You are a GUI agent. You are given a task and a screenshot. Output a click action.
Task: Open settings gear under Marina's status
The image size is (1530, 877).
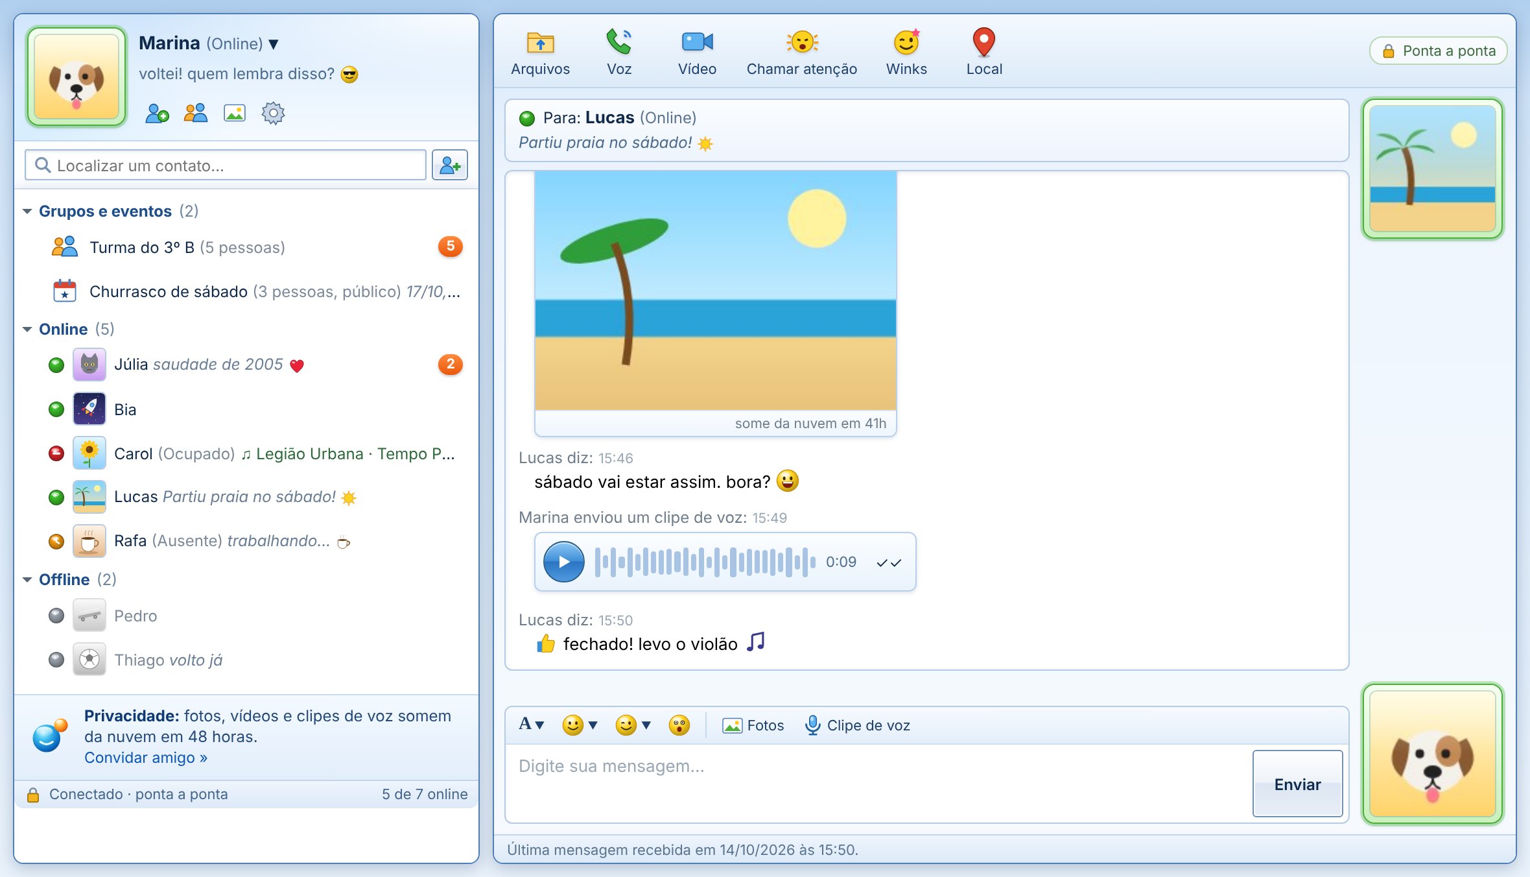[273, 114]
